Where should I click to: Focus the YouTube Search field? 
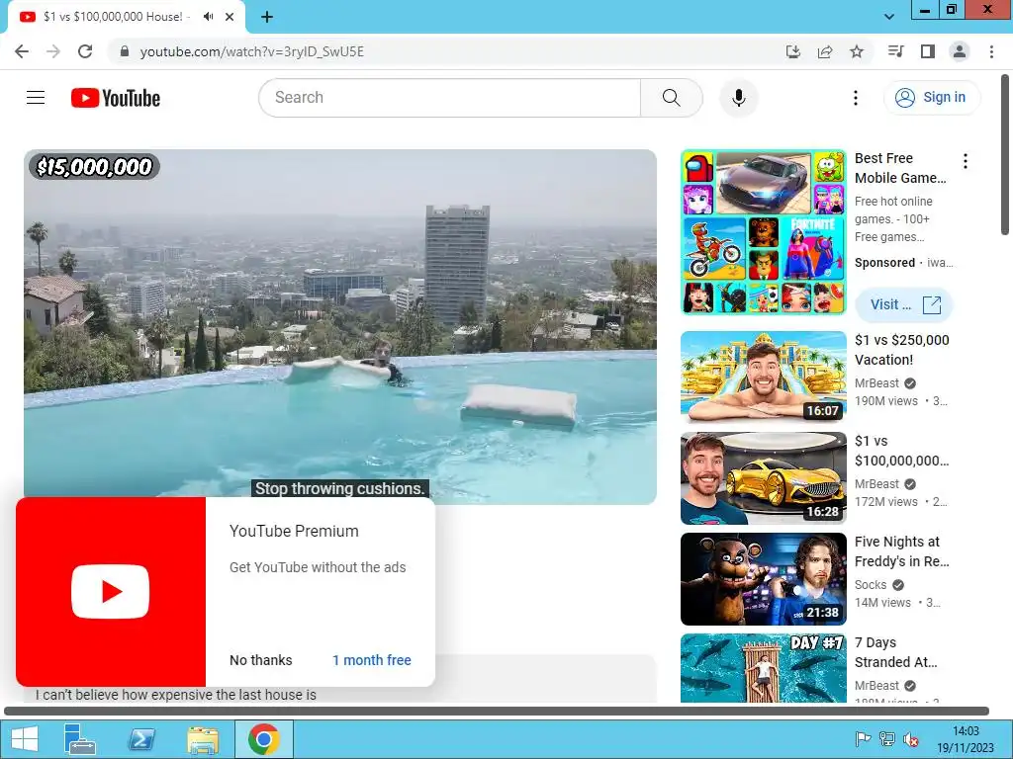coord(450,98)
